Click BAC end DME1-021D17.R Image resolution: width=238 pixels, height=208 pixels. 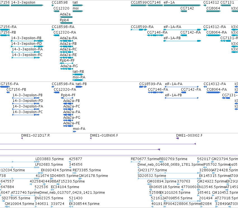pyautogui.click(x=36, y=135)
